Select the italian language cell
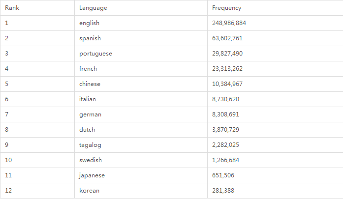This screenshot has height=199, width=343. tap(88, 99)
